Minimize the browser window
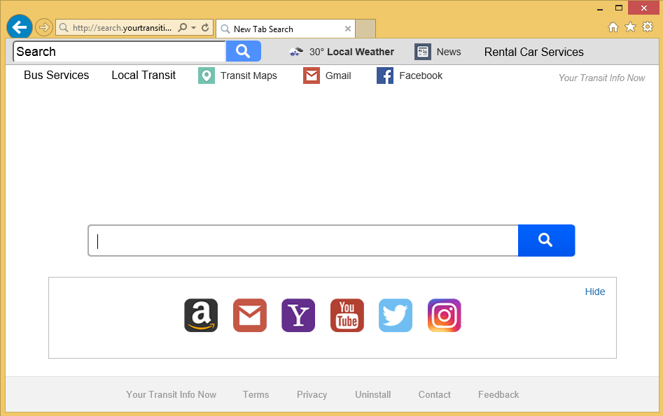The height and width of the screenshot is (416, 663). 600,8
